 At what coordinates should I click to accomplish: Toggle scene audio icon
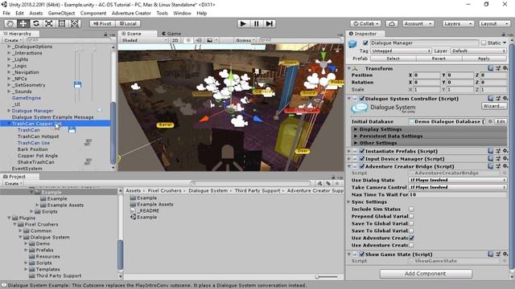coord(199,40)
